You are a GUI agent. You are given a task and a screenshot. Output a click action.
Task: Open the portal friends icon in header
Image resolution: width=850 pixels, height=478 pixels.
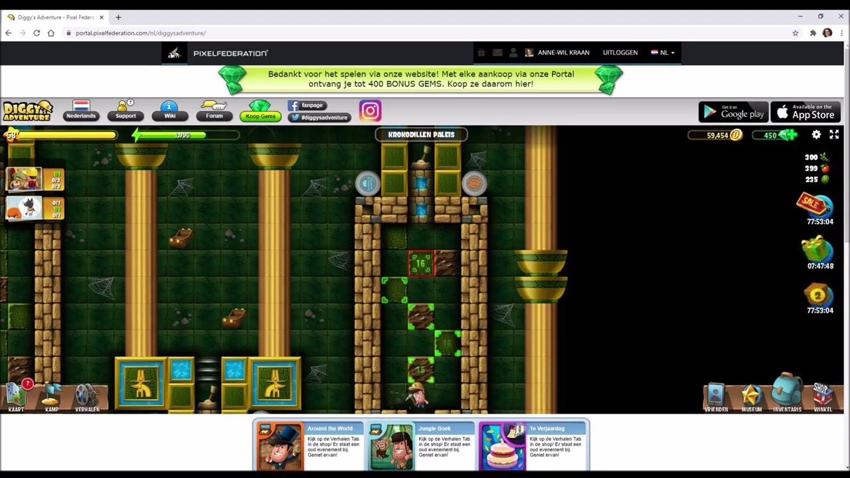513,52
